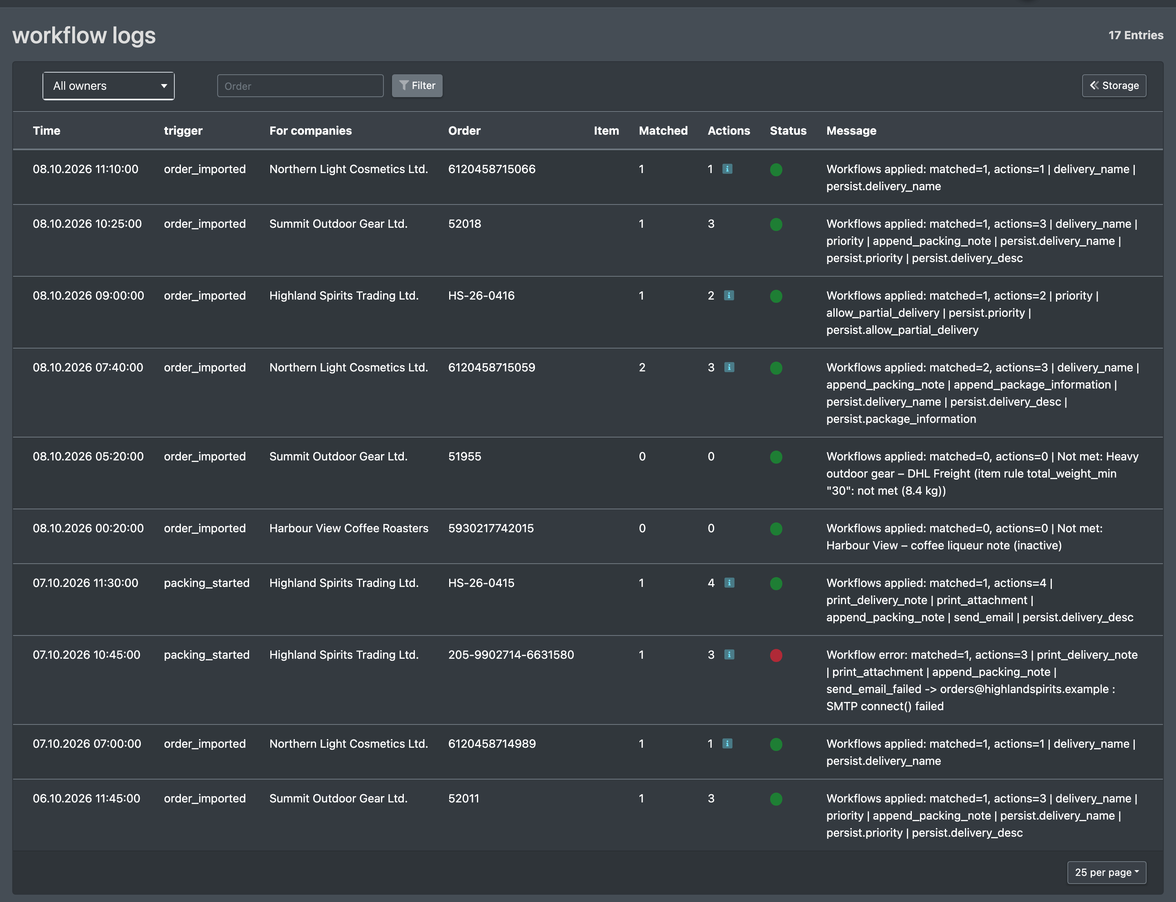Click green status dot for order 6120458715059
Viewport: 1176px width, 902px height.
coord(776,368)
